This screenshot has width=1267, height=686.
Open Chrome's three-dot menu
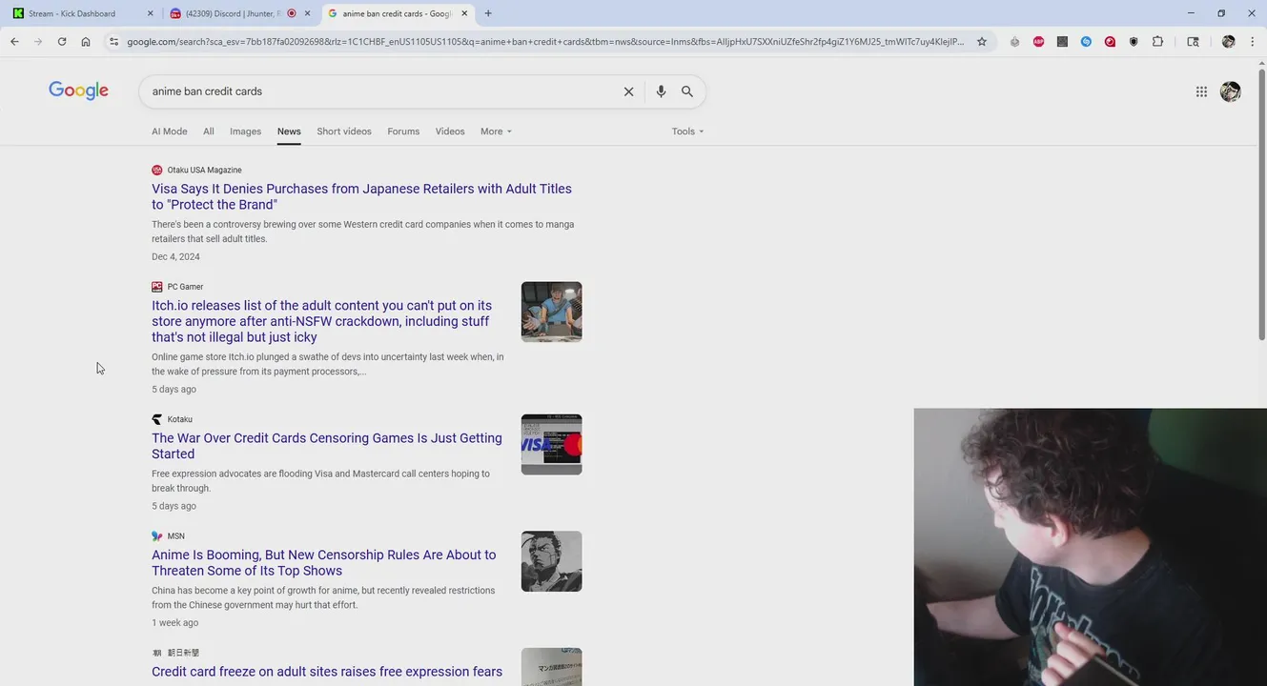pyautogui.click(x=1252, y=42)
